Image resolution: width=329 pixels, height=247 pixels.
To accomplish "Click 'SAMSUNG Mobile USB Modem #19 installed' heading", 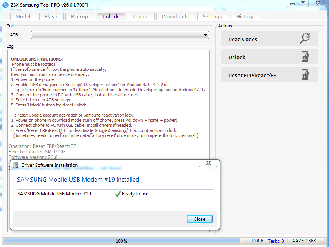I will [78, 180].
